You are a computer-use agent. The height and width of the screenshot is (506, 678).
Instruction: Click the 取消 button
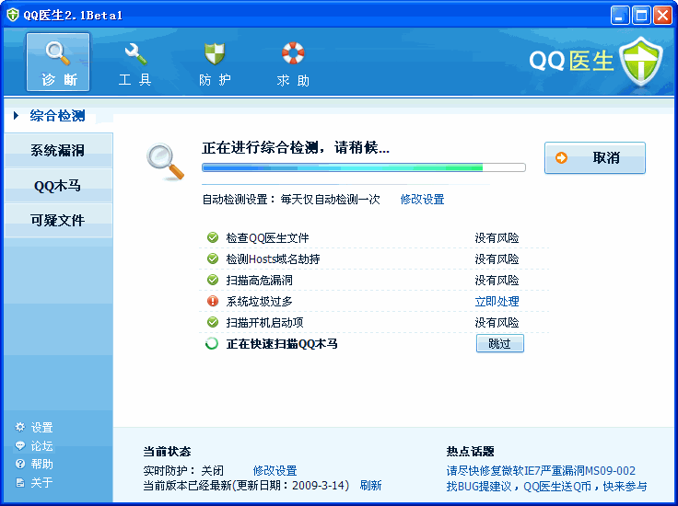point(595,157)
